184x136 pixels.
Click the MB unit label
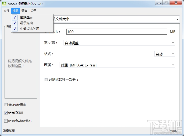click(172, 32)
